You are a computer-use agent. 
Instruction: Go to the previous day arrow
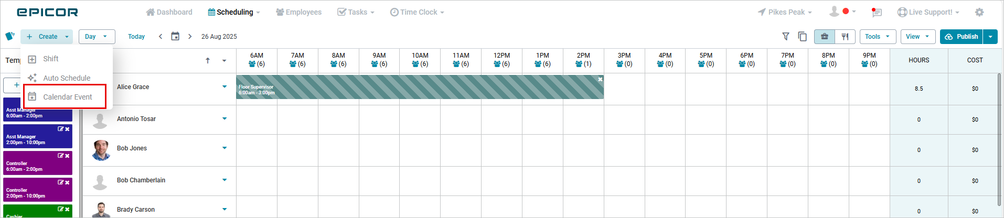(161, 37)
